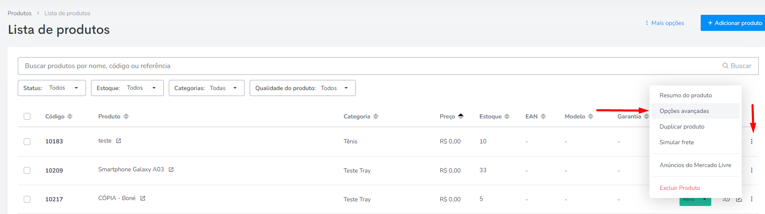Sort by Modelo column arrows

tap(591, 116)
